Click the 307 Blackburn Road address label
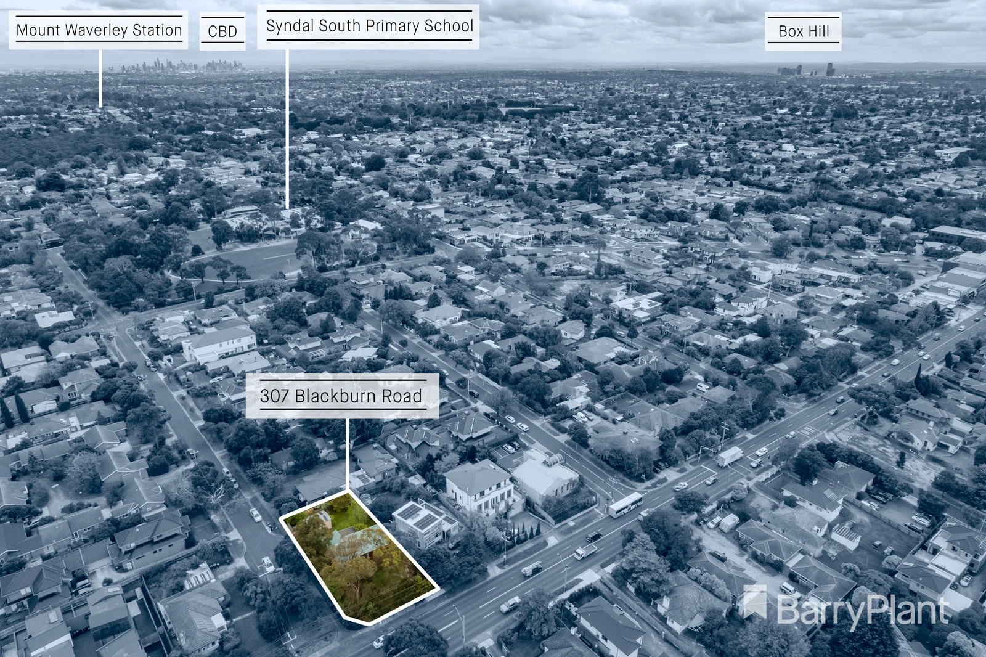The height and width of the screenshot is (657, 986). pos(341,396)
